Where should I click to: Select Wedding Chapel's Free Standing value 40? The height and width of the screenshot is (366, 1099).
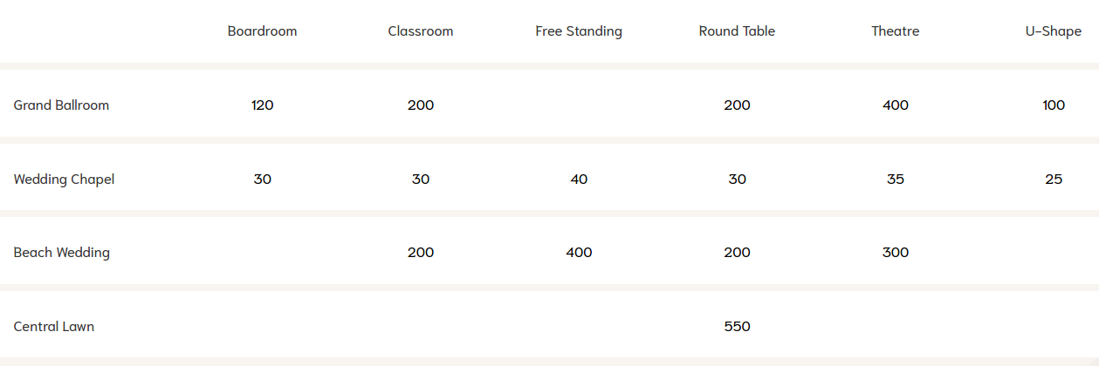coord(579,180)
